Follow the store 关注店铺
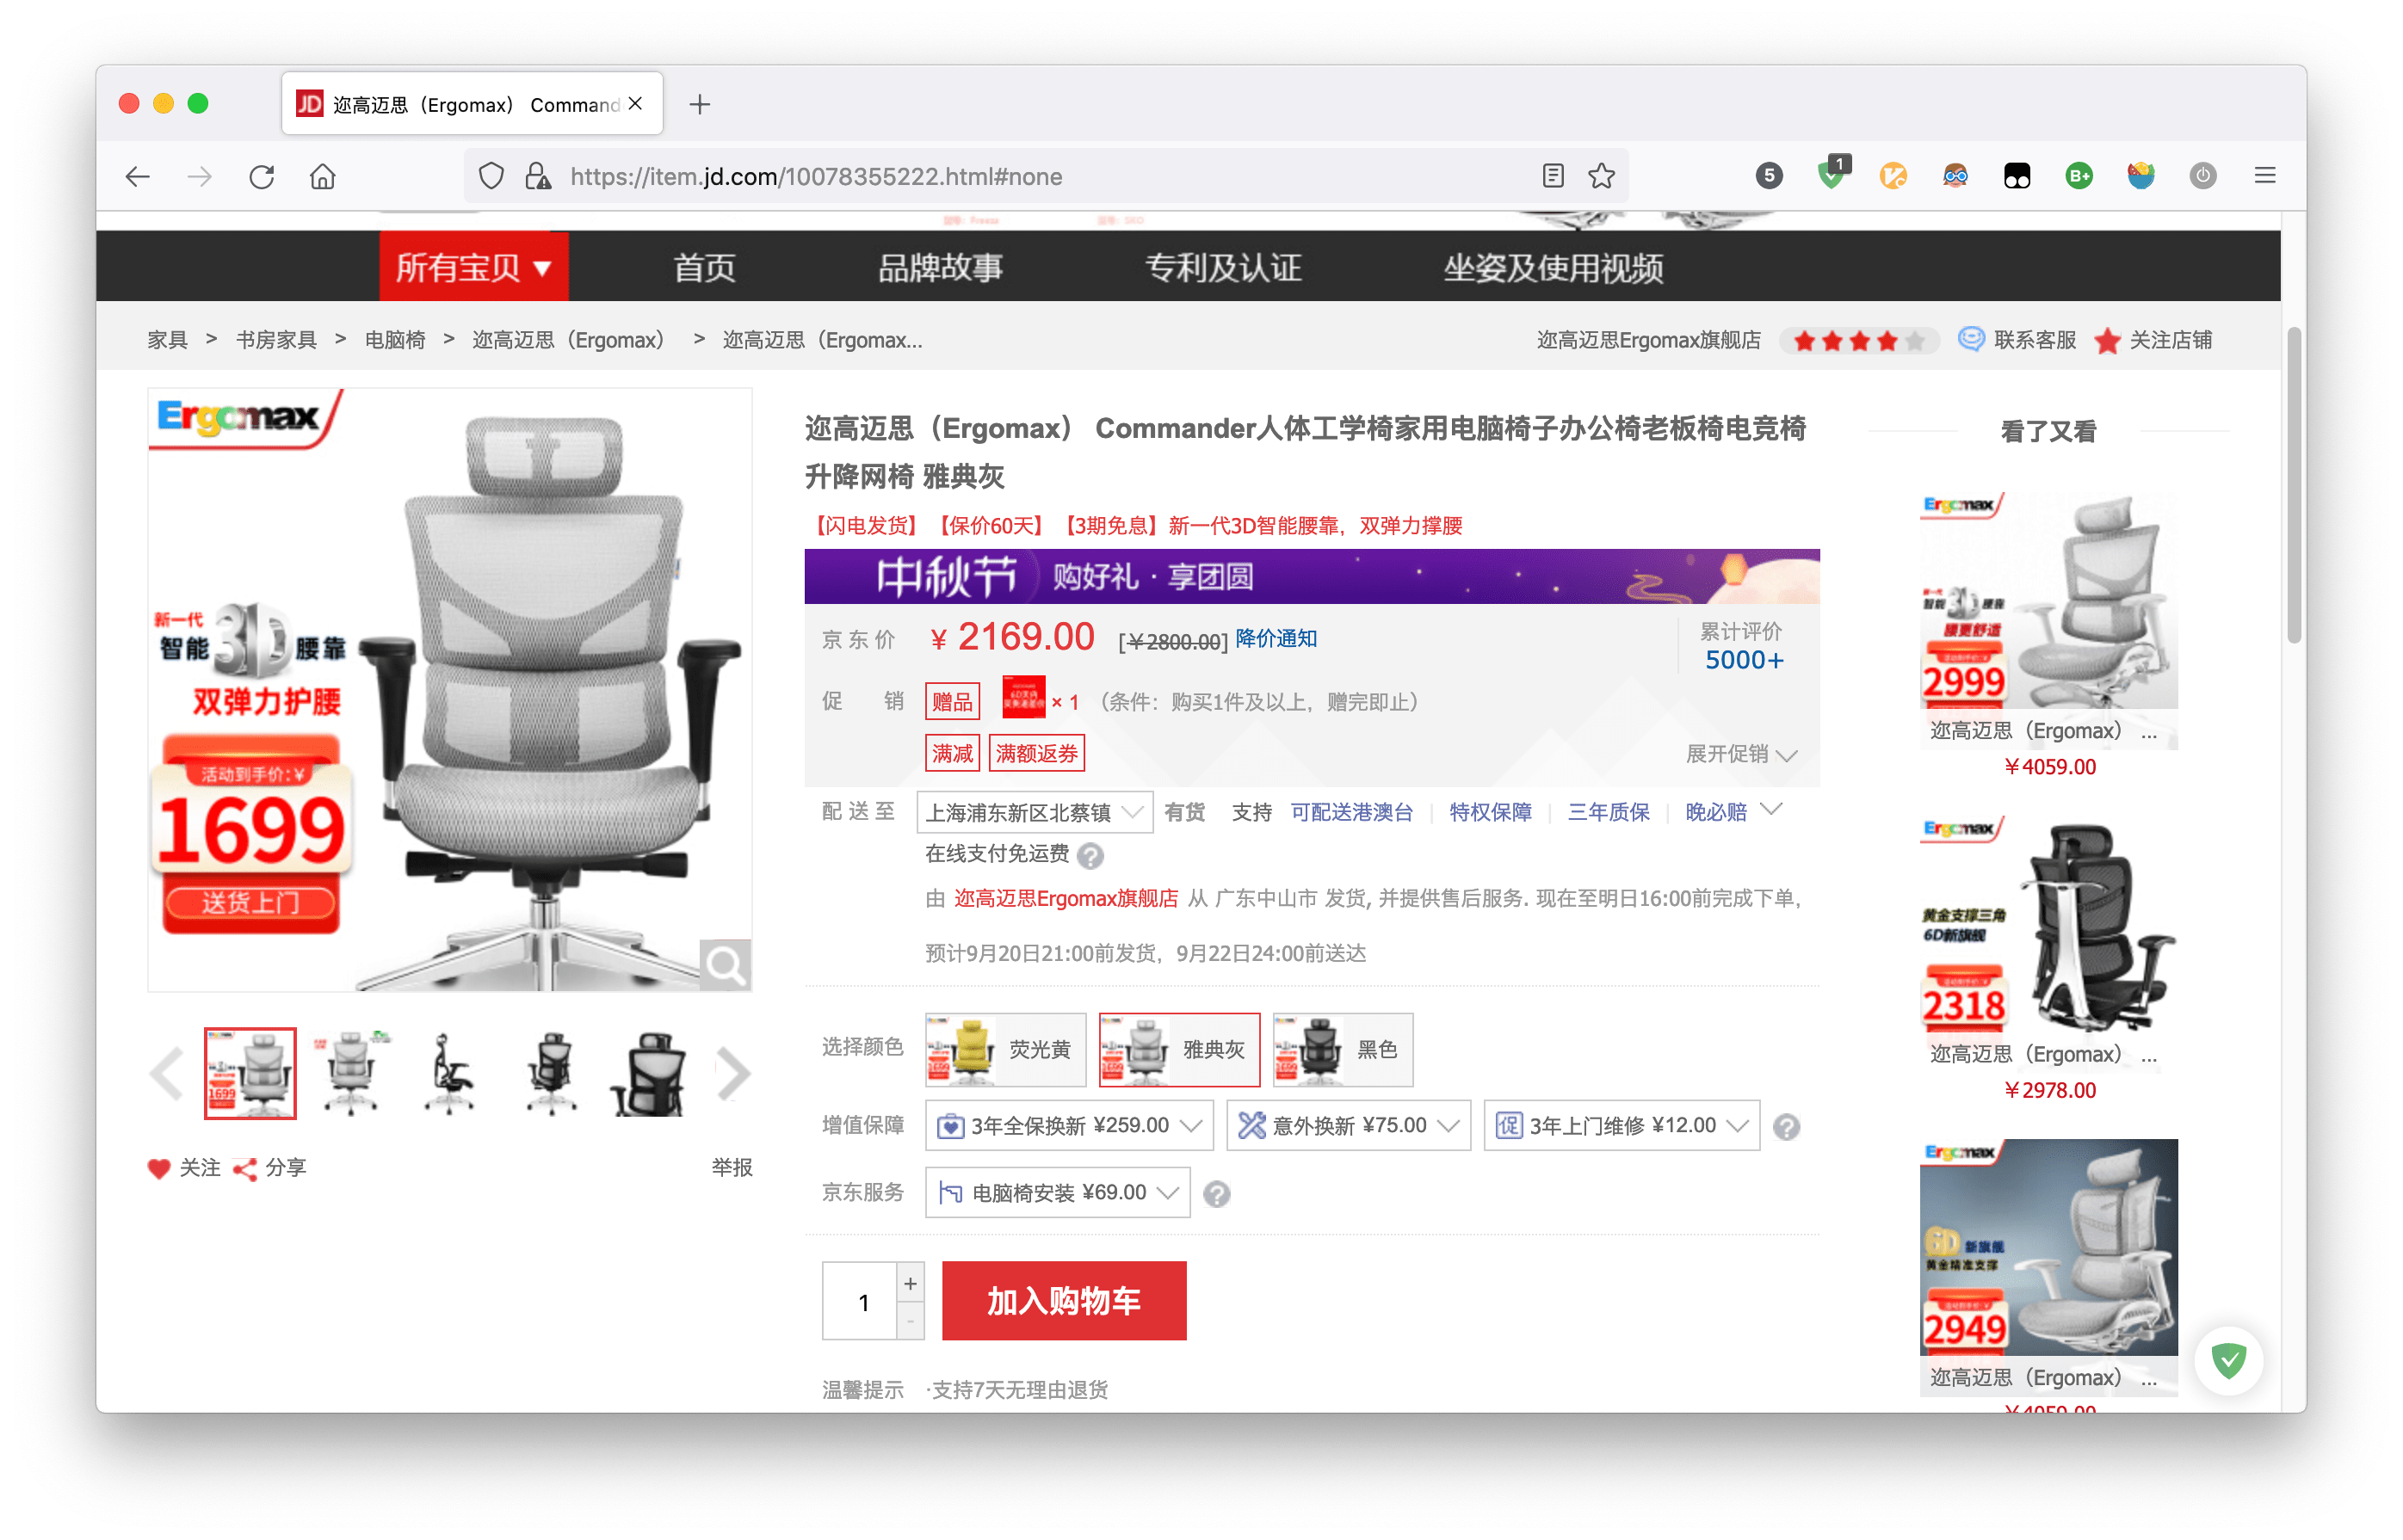The height and width of the screenshot is (1540, 2403). (x=2153, y=340)
